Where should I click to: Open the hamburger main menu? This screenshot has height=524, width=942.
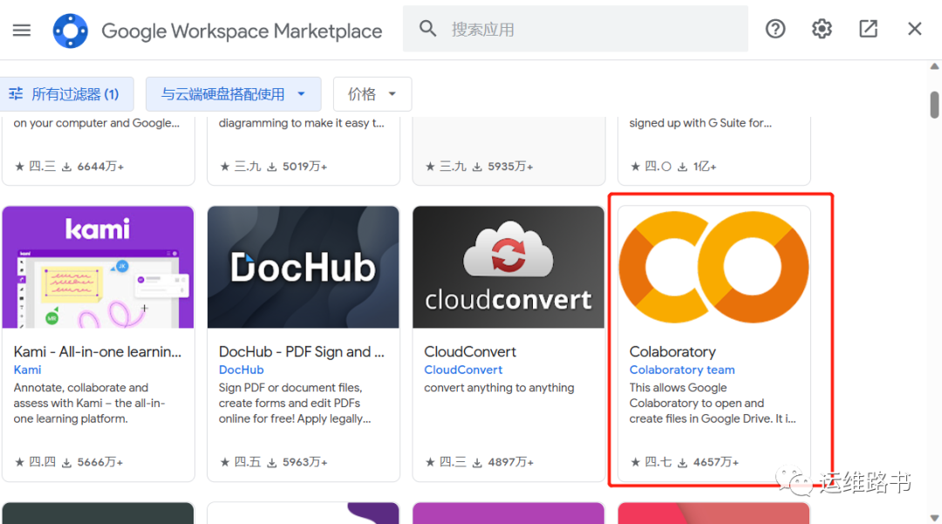coord(22,30)
